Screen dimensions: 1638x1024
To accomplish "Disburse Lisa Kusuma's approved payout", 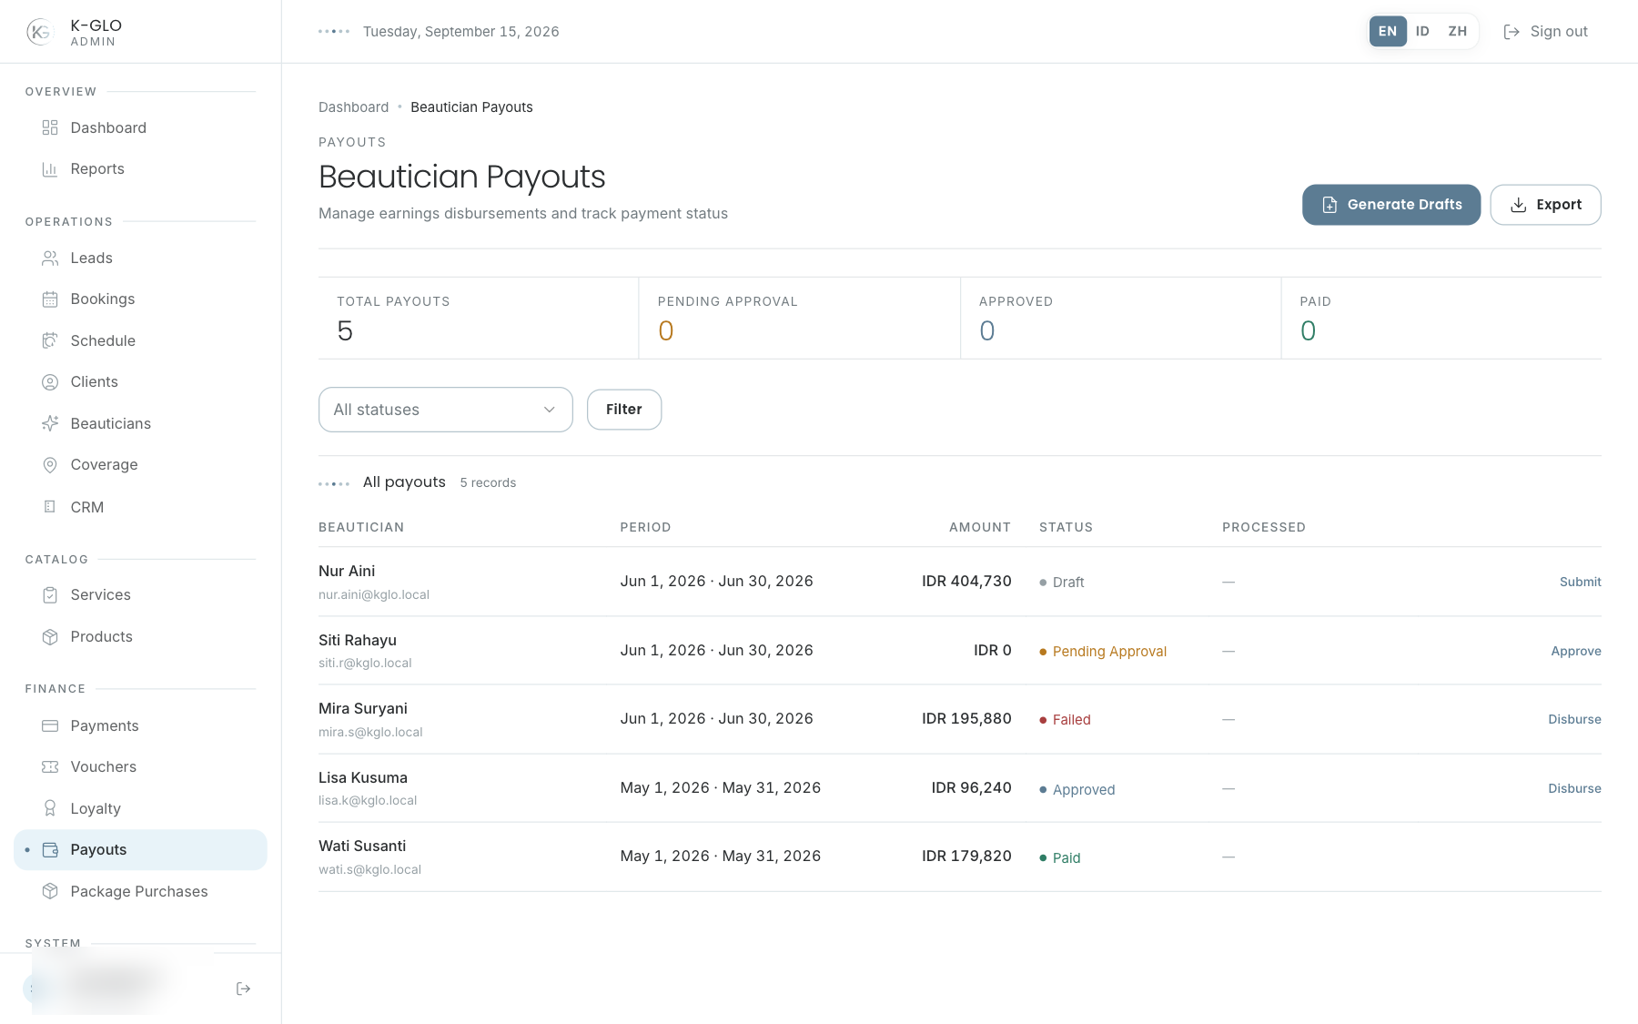I will 1574,788.
